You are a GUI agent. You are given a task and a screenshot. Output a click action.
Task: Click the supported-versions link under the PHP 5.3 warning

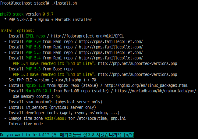(x=137, y=74)
